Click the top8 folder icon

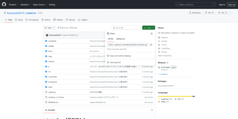pyautogui.click(x=46, y=87)
